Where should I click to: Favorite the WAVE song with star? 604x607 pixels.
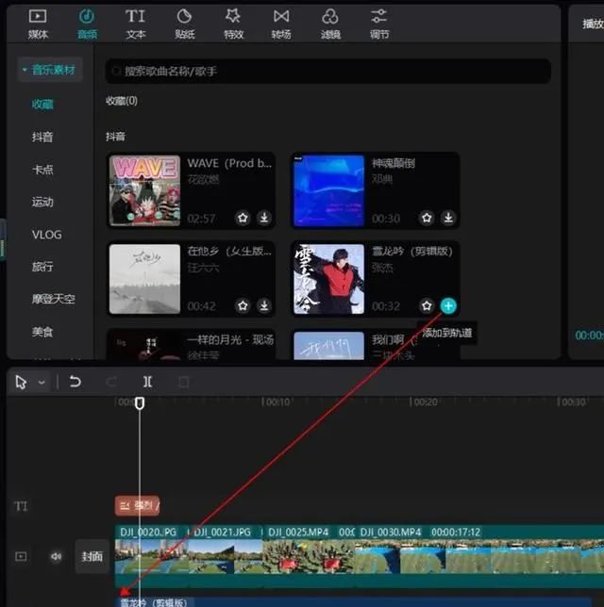click(x=243, y=218)
